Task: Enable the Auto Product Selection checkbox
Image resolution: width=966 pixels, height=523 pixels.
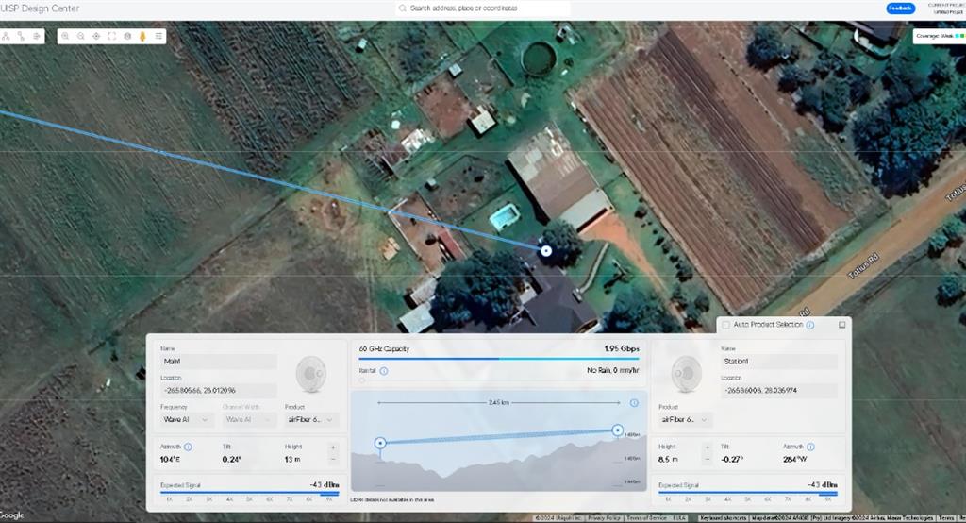Action: [725, 325]
